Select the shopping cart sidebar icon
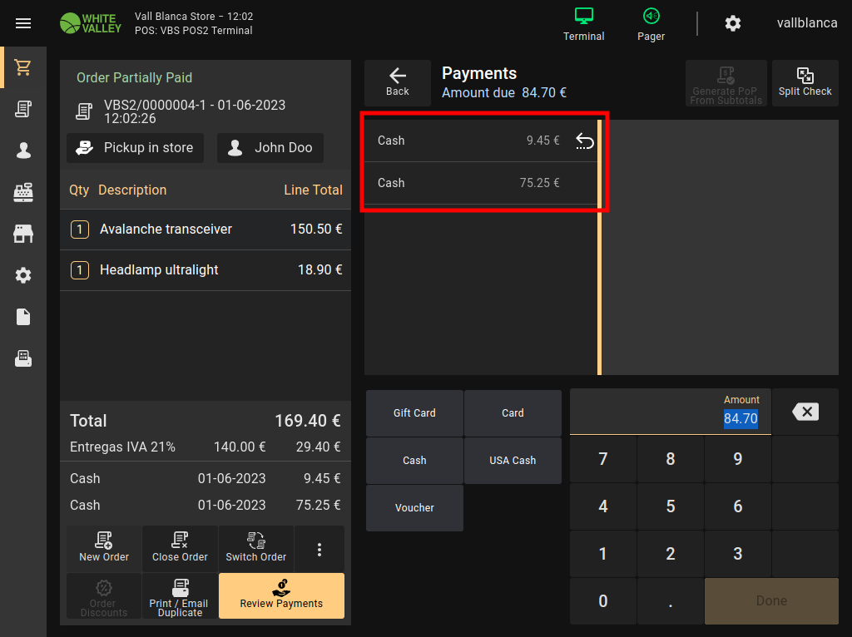 pos(23,67)
